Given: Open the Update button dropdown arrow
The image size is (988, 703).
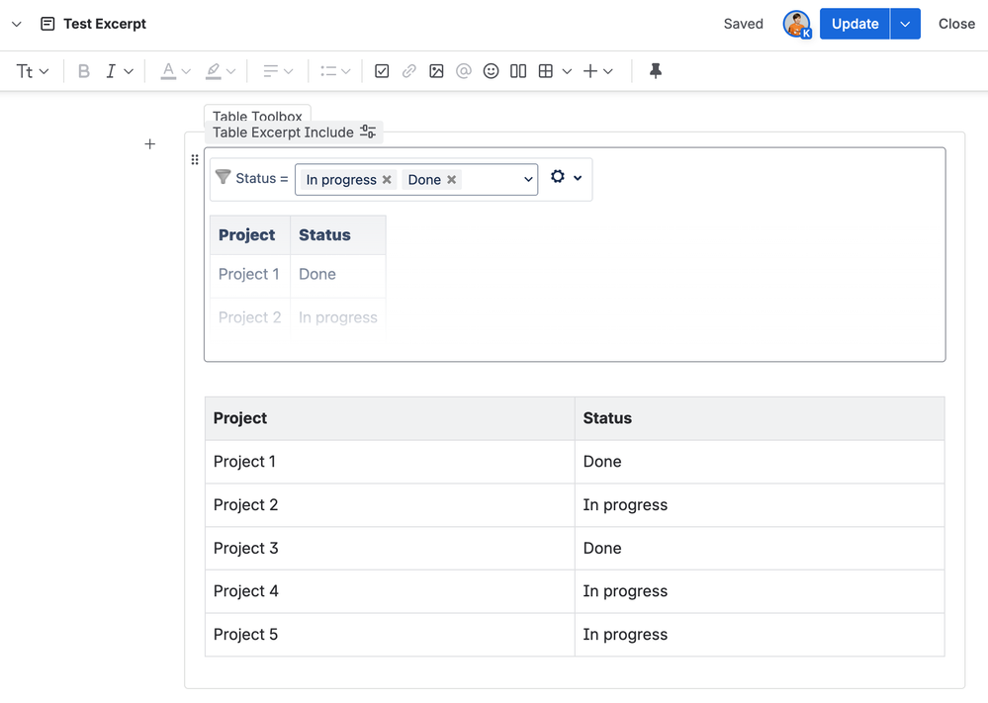Looking at the screenshot, I should 906,24.
